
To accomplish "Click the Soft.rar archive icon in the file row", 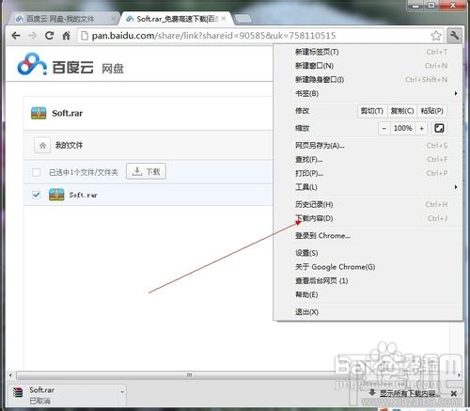I will pos(56,195).
